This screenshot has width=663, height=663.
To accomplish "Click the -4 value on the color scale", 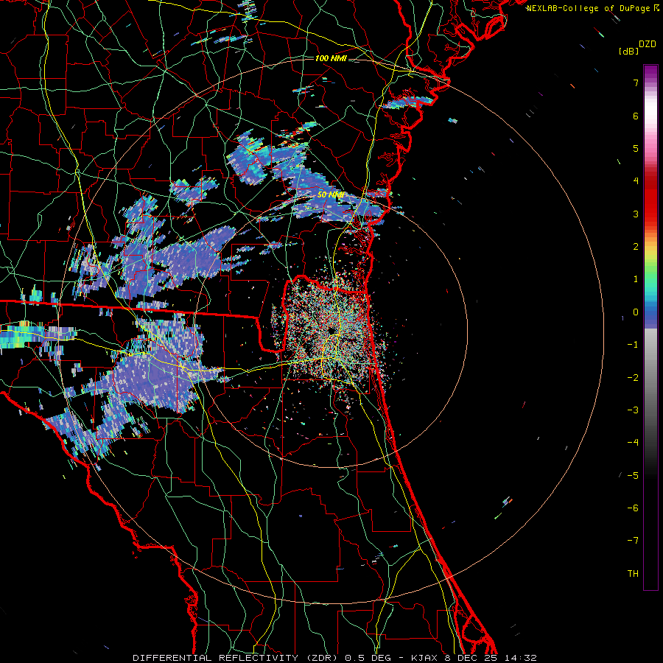I will click(x=633, y=443).
